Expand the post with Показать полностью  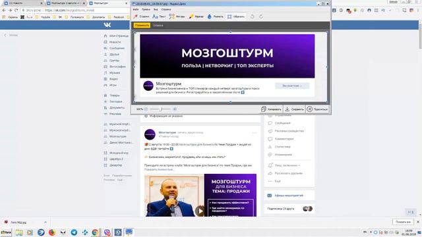click(x=159, y=170)
